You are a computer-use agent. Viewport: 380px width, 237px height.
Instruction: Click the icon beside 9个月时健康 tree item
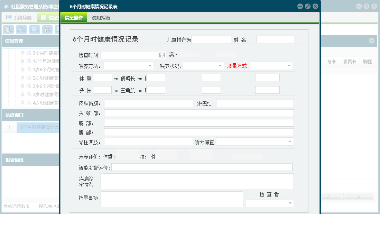point(29,53)
